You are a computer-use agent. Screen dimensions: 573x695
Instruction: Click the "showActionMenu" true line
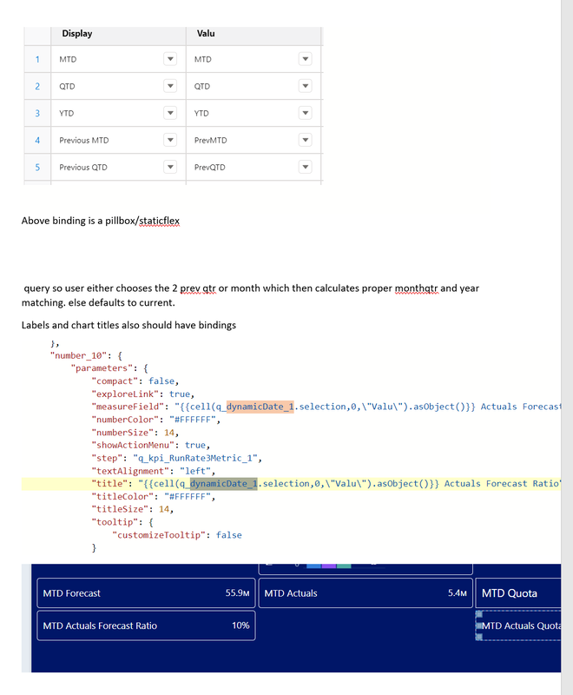150,445
